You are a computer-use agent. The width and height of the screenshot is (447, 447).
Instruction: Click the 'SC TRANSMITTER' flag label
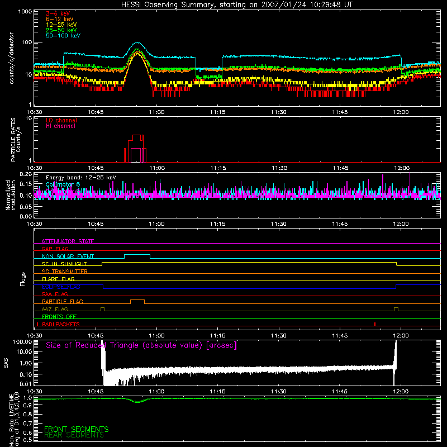(64, 271)
